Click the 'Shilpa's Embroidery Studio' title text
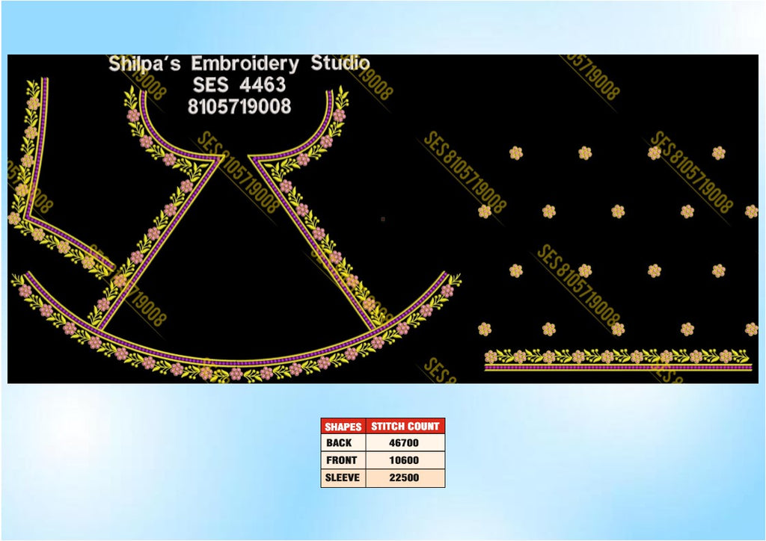 coord(239,64)
